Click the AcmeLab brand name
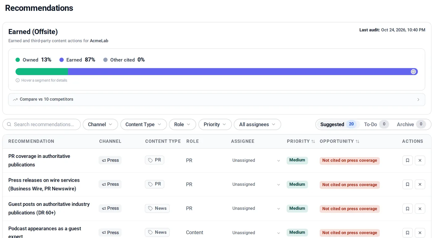The height and width of the screenshot is (238, 434). click(x=99, y=41)
